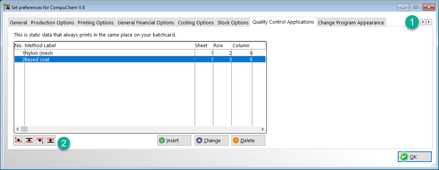Switch to the Production Options tab
Image resolution: width=439 pixels, height=170 pixels.
click(x=52, y=22)
